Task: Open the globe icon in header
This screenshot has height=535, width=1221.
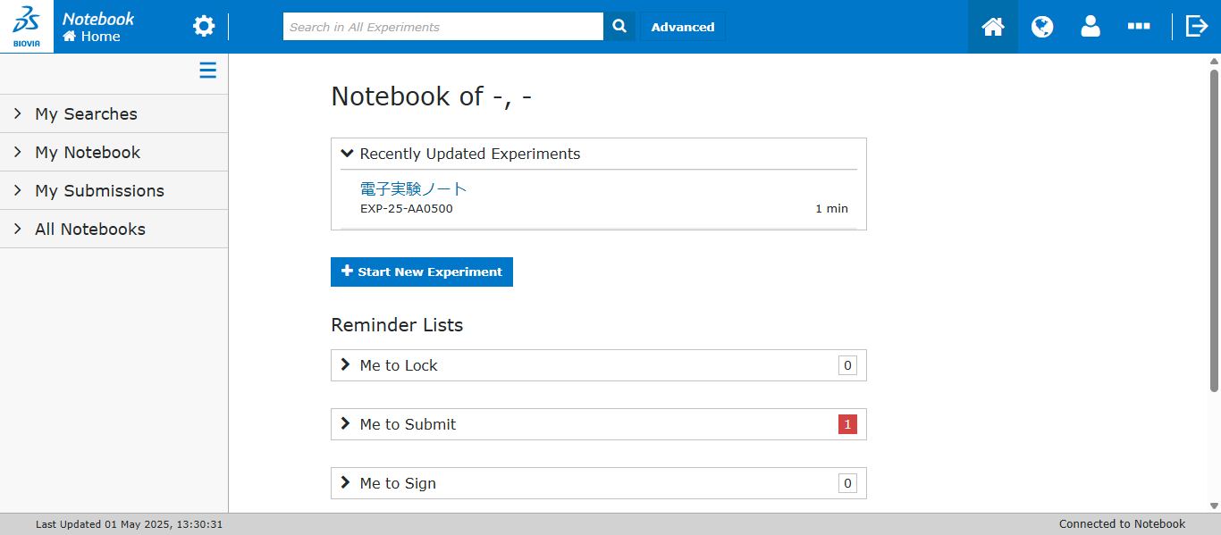Action: (1042, 27)
